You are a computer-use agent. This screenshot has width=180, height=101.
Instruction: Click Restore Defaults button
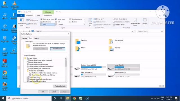pyautogui.click(x=60, y=86)
